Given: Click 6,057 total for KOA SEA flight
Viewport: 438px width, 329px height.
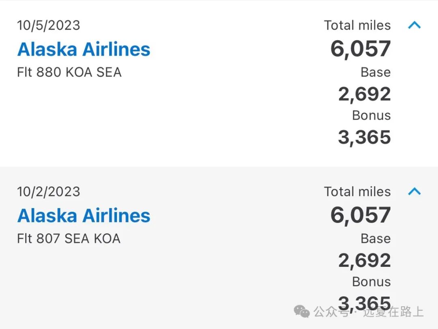Looking at the screenshot, I should (x=361, y=49).
